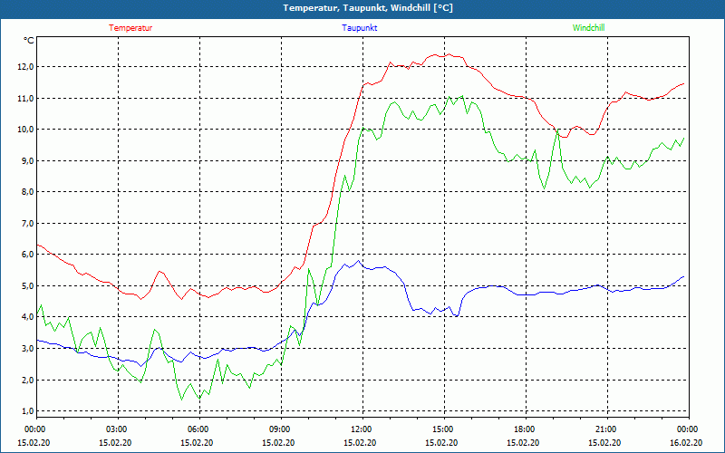The height and width of the screenshot is (453, 725).
Task: Click the 15.02.20 date under 12:00
Action: (360, 442)
